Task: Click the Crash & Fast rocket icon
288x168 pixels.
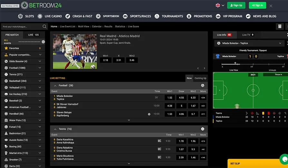Action: tap(68, 16)
